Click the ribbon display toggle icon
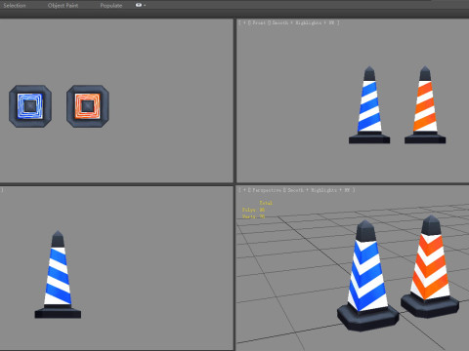 [140, 5]
